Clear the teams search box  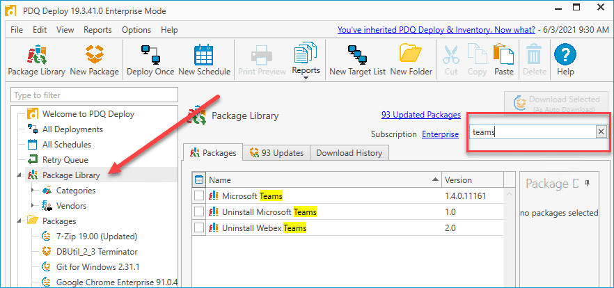tap(601, 132)
